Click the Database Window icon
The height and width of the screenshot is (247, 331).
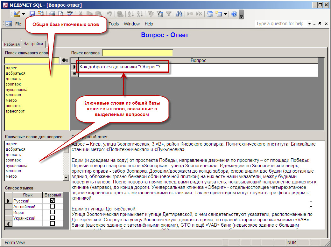(210, 14)
